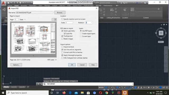Viewport: 169px width, 95px height.
Task: Open status bar Customization menu icon
Action: pyautogui.click(x=167, y=87)
